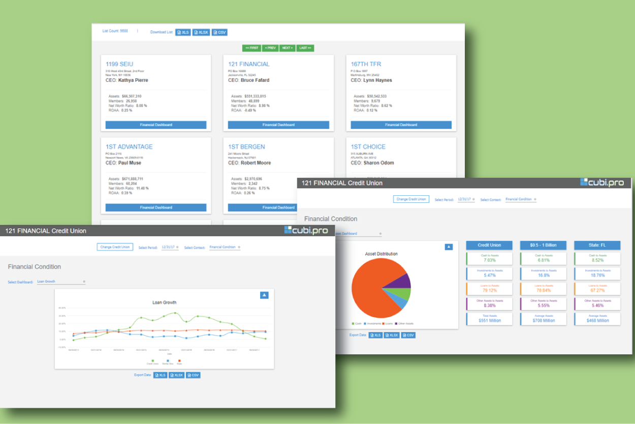Open Financial Dashboard for 1ST BERGEN

263,207
